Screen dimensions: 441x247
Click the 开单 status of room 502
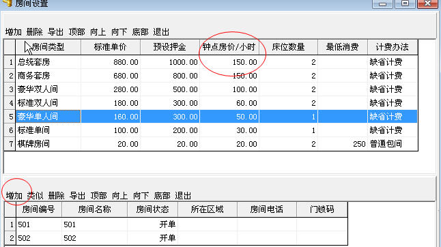(152, 238)
